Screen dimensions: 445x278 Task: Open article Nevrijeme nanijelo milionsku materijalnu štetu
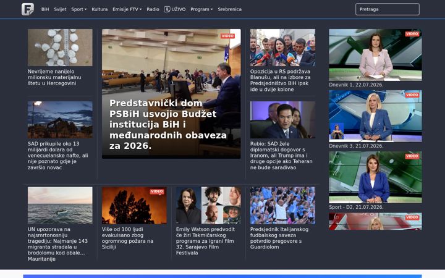[54, 77]
